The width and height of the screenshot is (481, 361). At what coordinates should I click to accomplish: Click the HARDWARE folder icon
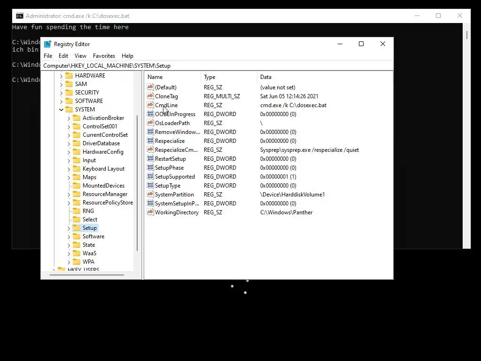[x=69, y=76]
